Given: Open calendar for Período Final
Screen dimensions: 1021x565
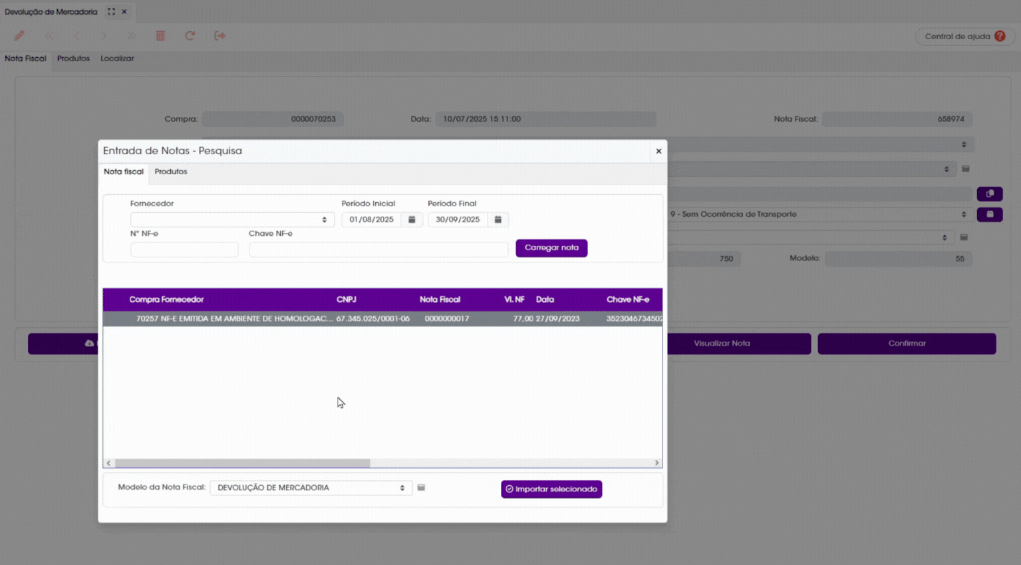Looking at the screenshot, I should (x=498, y=219).
